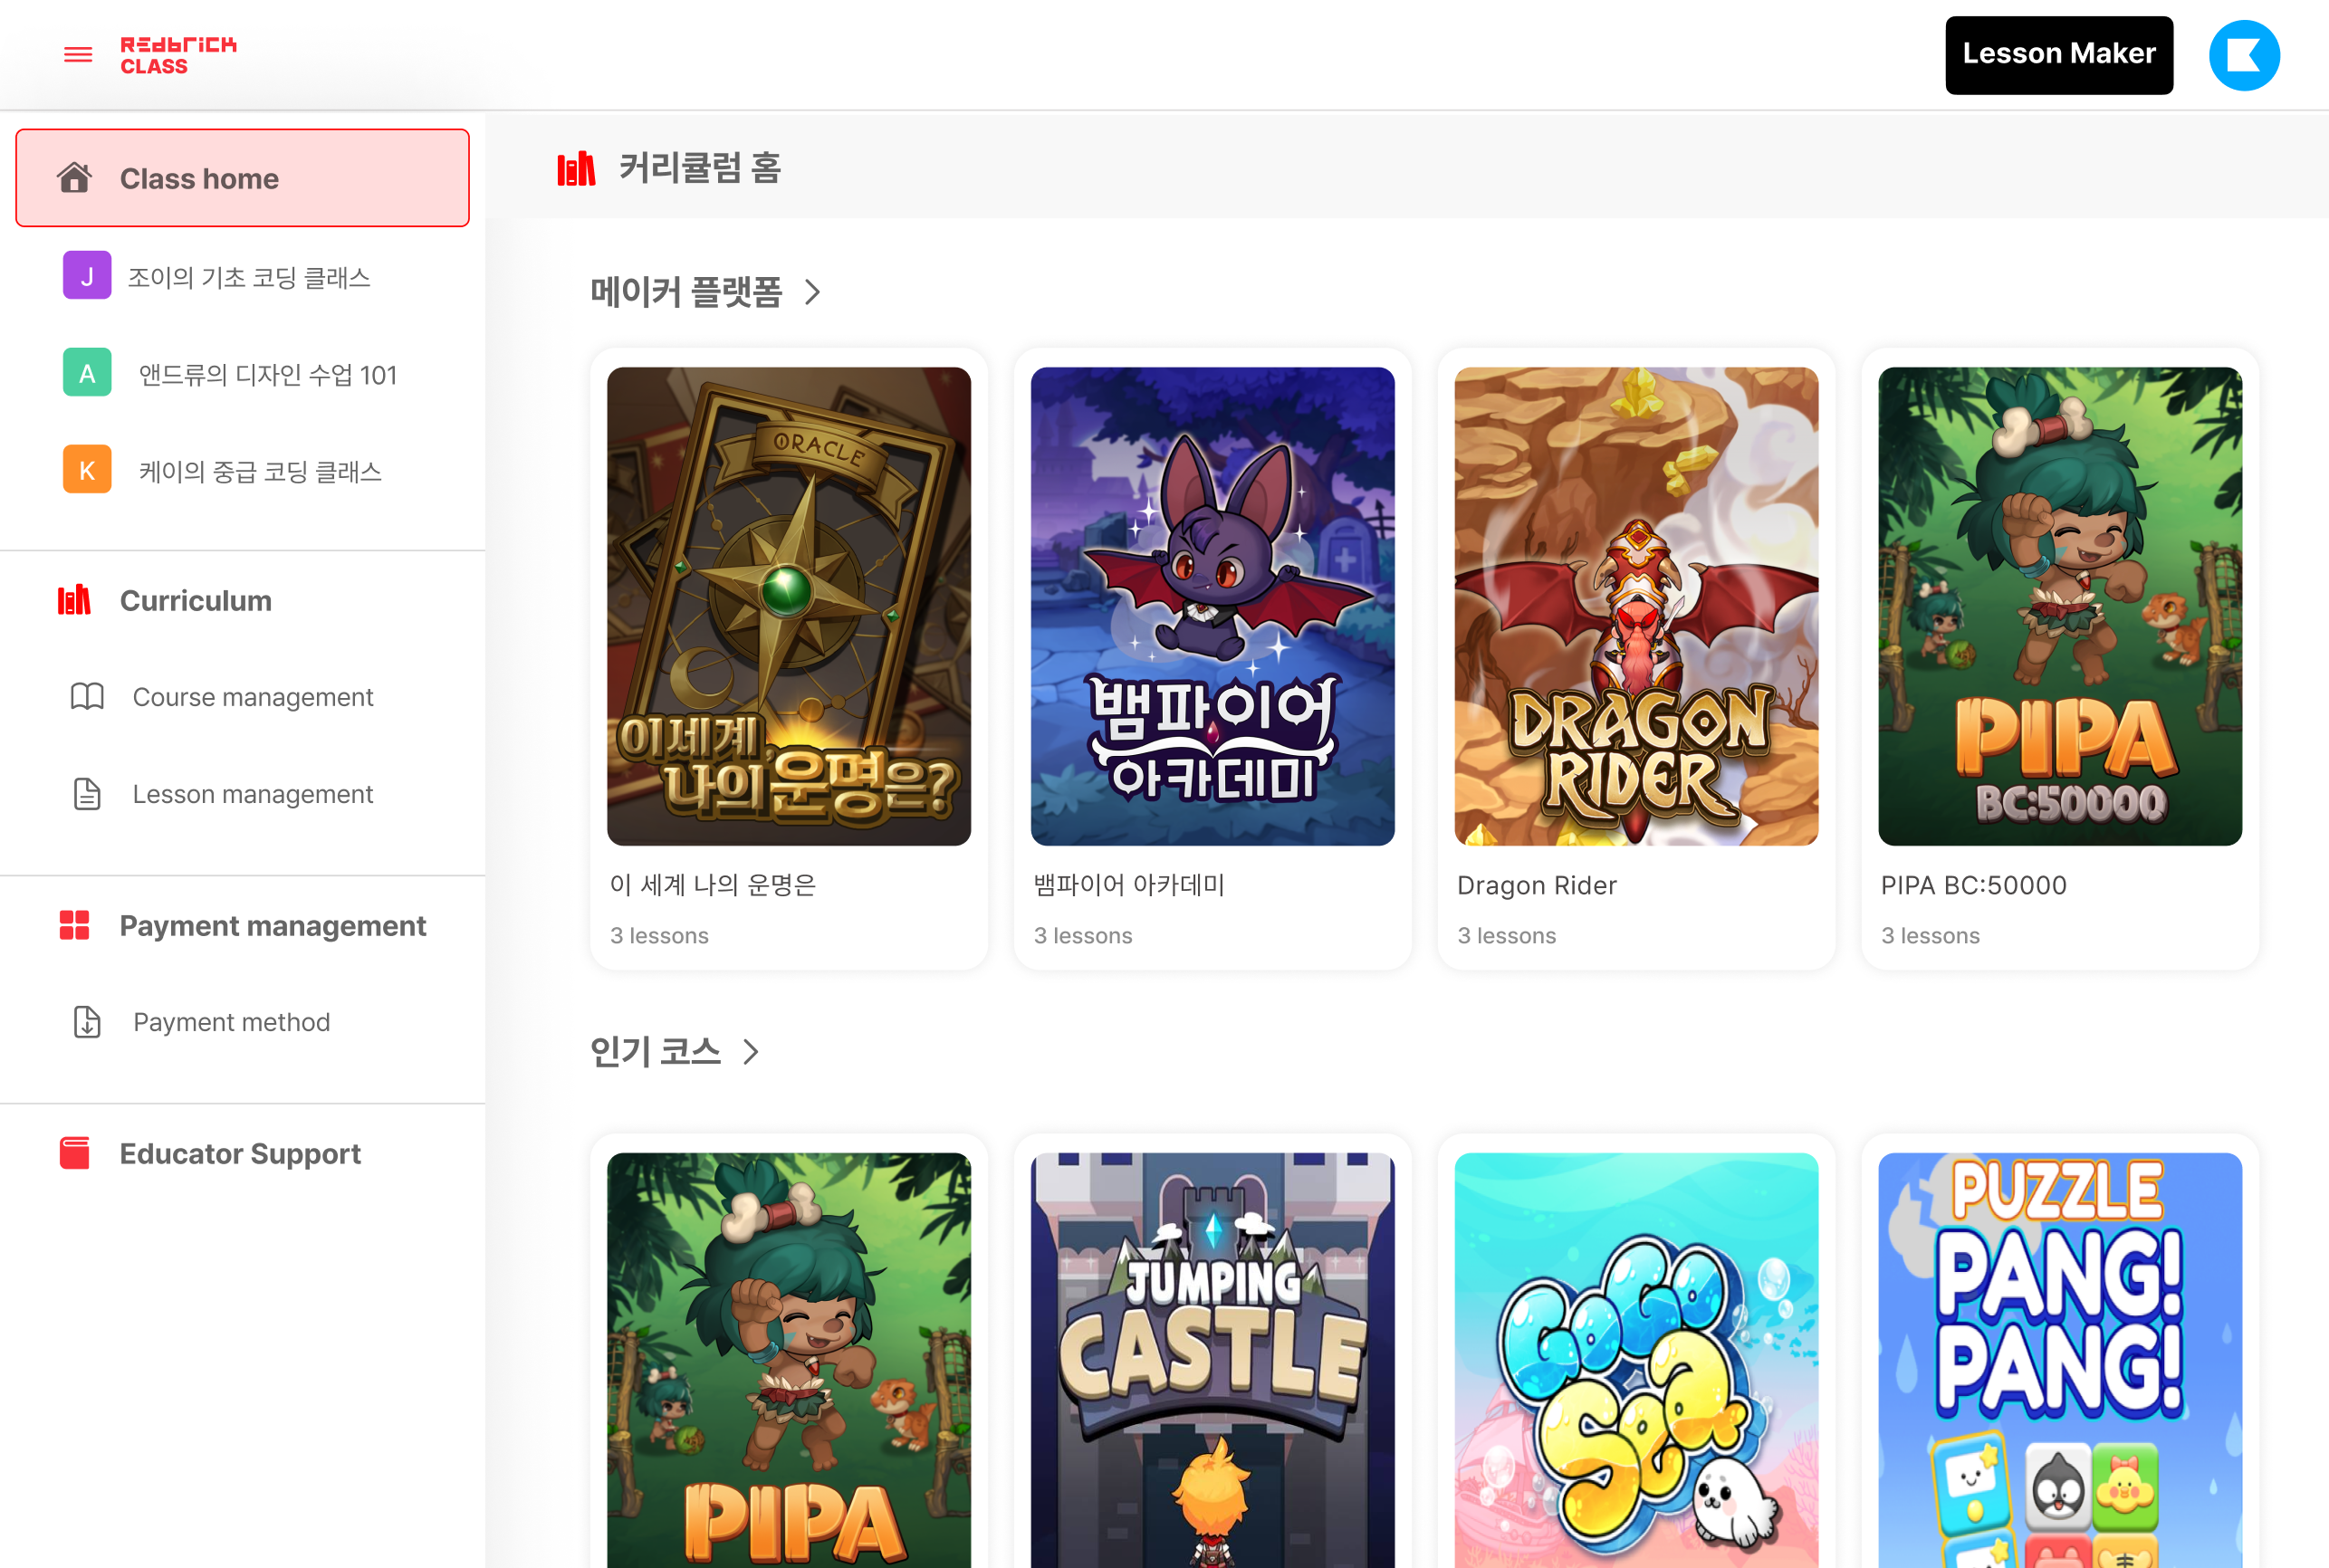The width and height of the screenshot is (2329, 1568).
Task: Open the Jumping Castle course thumbnail
Action: click(x=1212, y=1360)
